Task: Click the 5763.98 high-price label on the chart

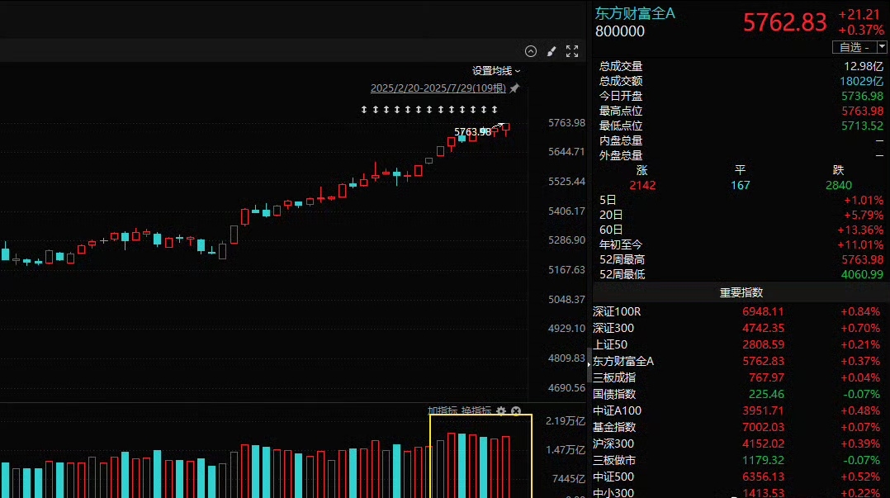Action: [472, 132]
